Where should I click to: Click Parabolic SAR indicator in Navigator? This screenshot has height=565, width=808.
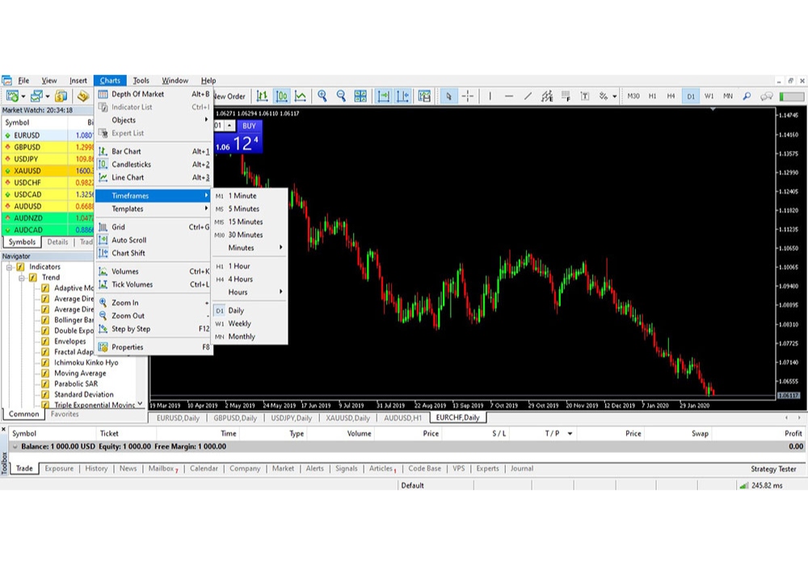click(x=76, y=384)
